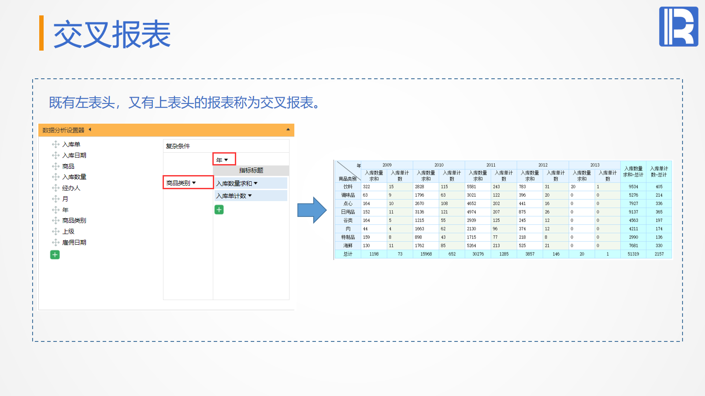Select the 入库数量 field in the list
This screenshot has width=705, height=396.
[x=74, y=177]
